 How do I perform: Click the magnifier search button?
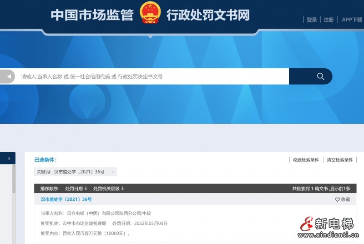[x=320, y=76]
